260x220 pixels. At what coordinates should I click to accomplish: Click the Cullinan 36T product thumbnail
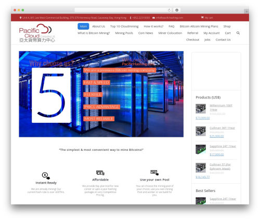point(201,131)
